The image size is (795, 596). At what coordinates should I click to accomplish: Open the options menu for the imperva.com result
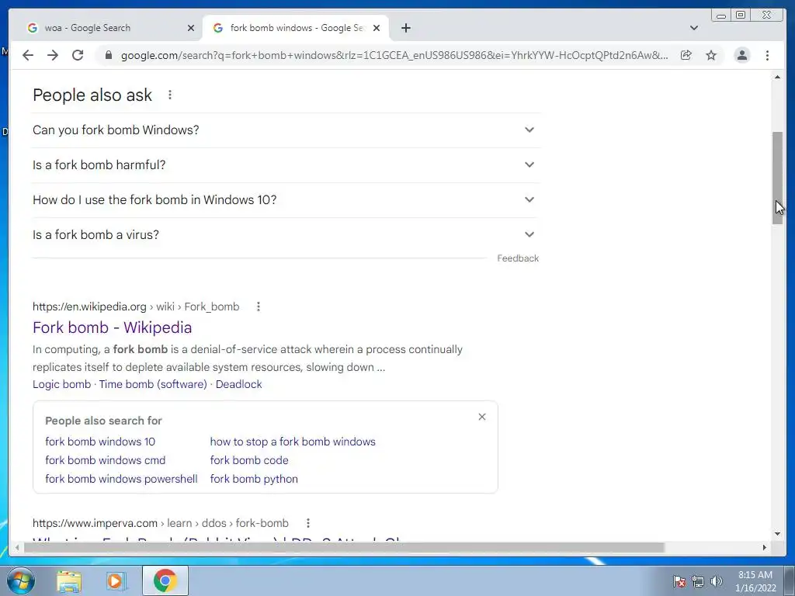click(x=307, y=523)
